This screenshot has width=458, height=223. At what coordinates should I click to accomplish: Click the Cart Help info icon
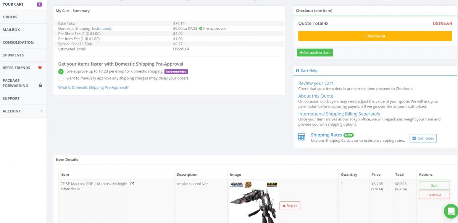[x=298, y=71]
